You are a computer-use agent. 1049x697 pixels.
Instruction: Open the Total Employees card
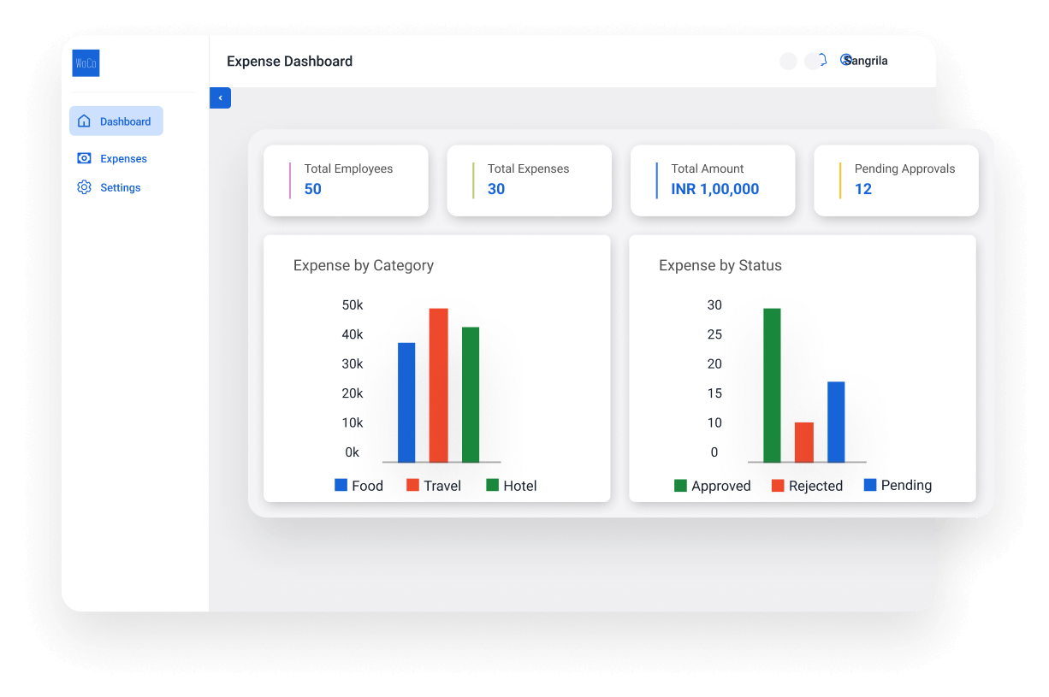click(x=346, y=180)
